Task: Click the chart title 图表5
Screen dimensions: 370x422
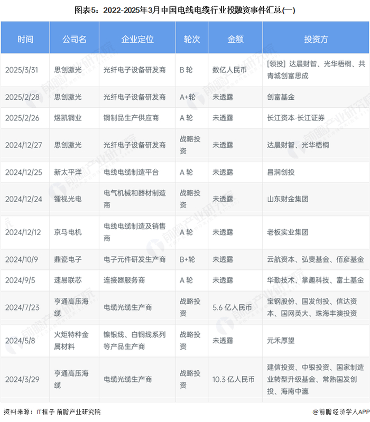Action: tap(184, 10)
